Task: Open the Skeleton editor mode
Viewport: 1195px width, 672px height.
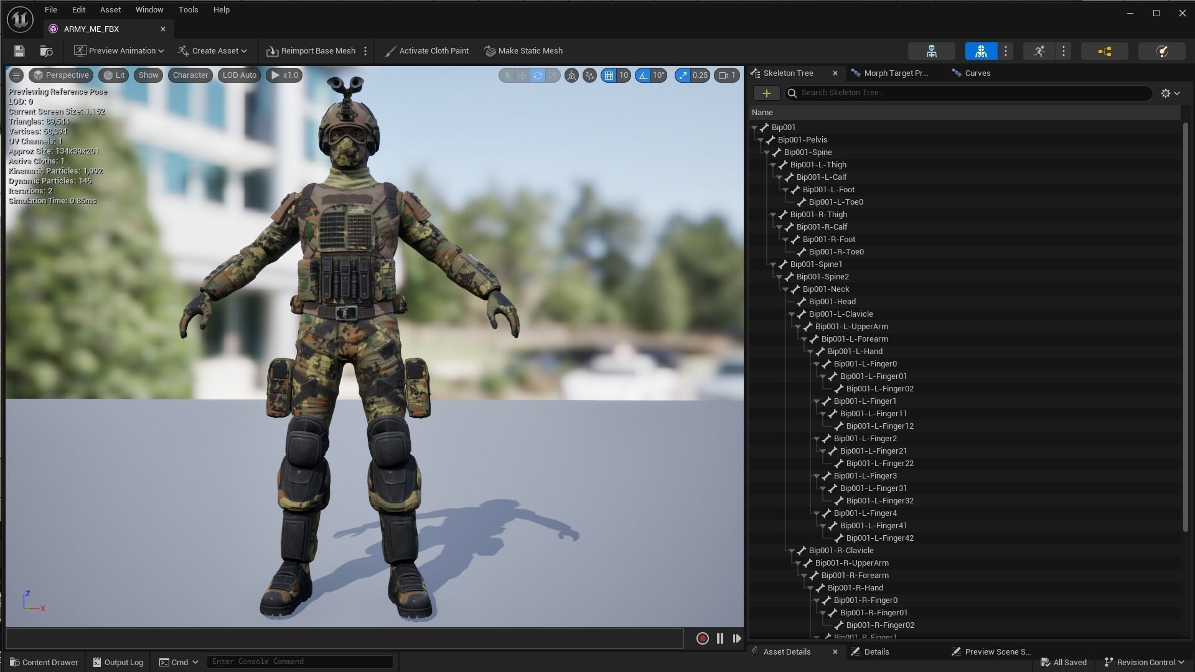Action: [x=931, y=51]
